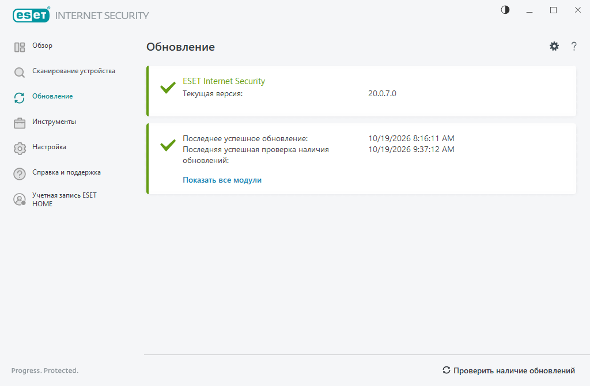Click the Обзор dashboard icon
590x386 pixels.
[20, 47]
